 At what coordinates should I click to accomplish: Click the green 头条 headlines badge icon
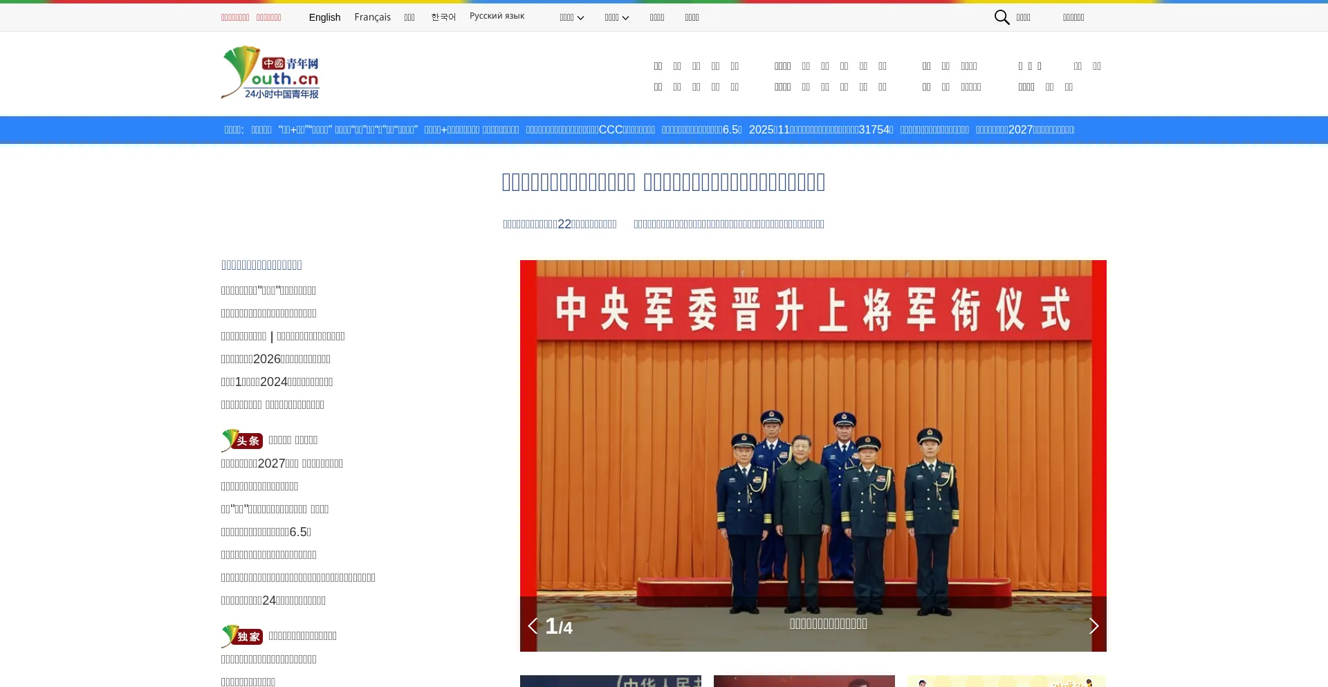click(242, 440)
